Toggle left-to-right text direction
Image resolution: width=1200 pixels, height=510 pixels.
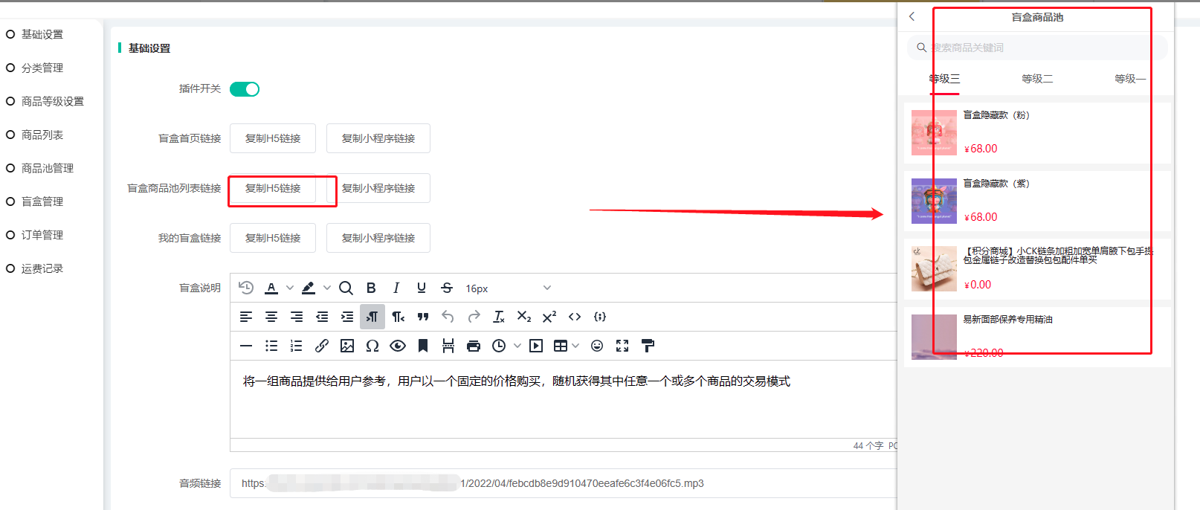(x=372, y=317)
